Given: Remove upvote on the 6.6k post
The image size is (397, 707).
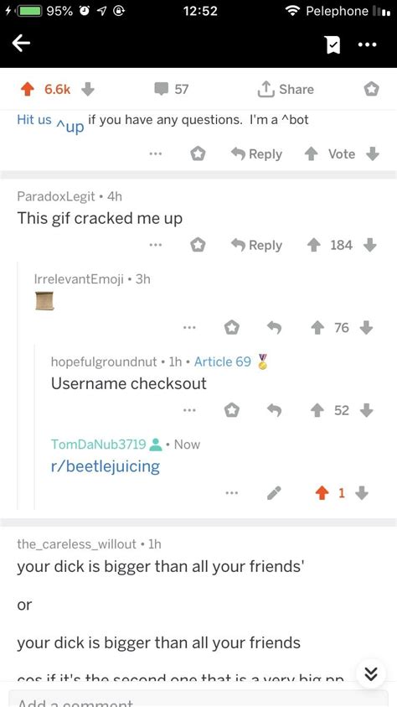Looking at the screenshot, I should coord(28,89).
